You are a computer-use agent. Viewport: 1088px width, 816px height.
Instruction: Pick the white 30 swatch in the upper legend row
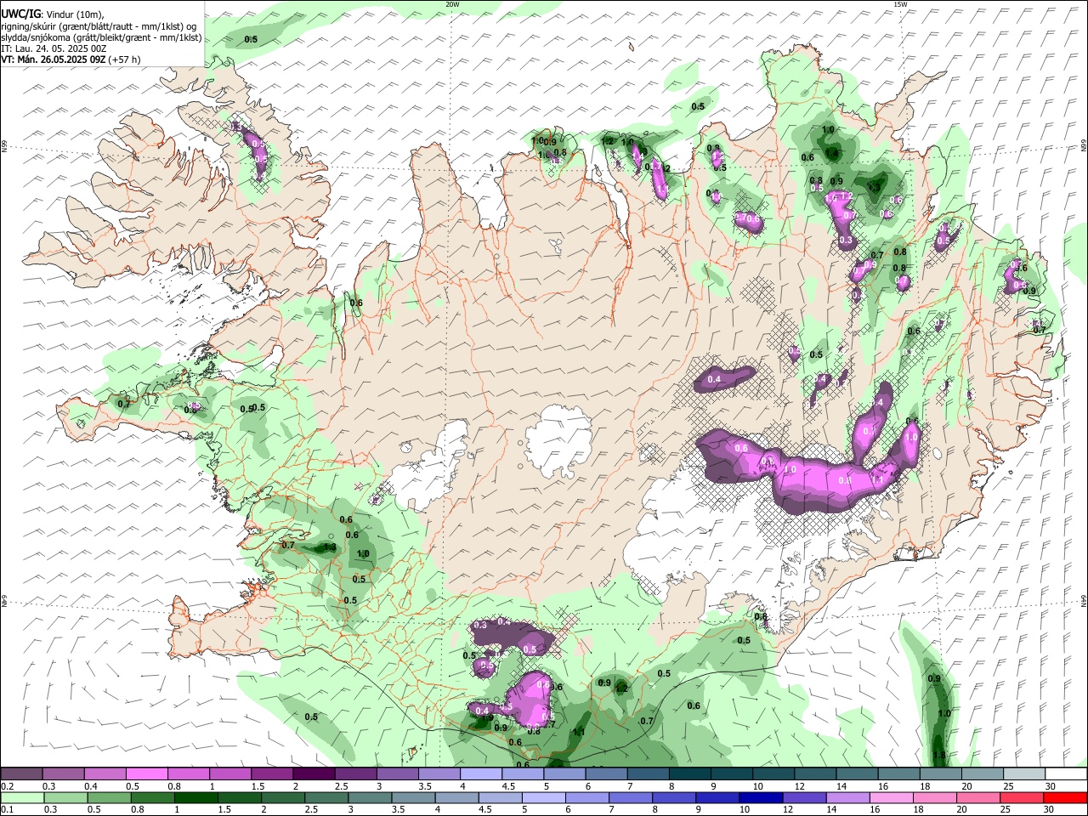coord(1065,774)
